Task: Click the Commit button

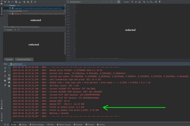Action: click(9, 59)
